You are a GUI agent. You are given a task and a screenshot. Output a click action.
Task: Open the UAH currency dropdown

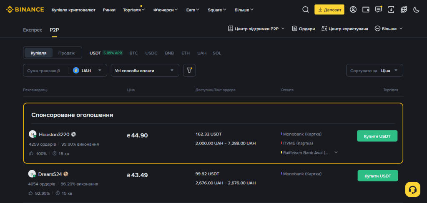87,71
